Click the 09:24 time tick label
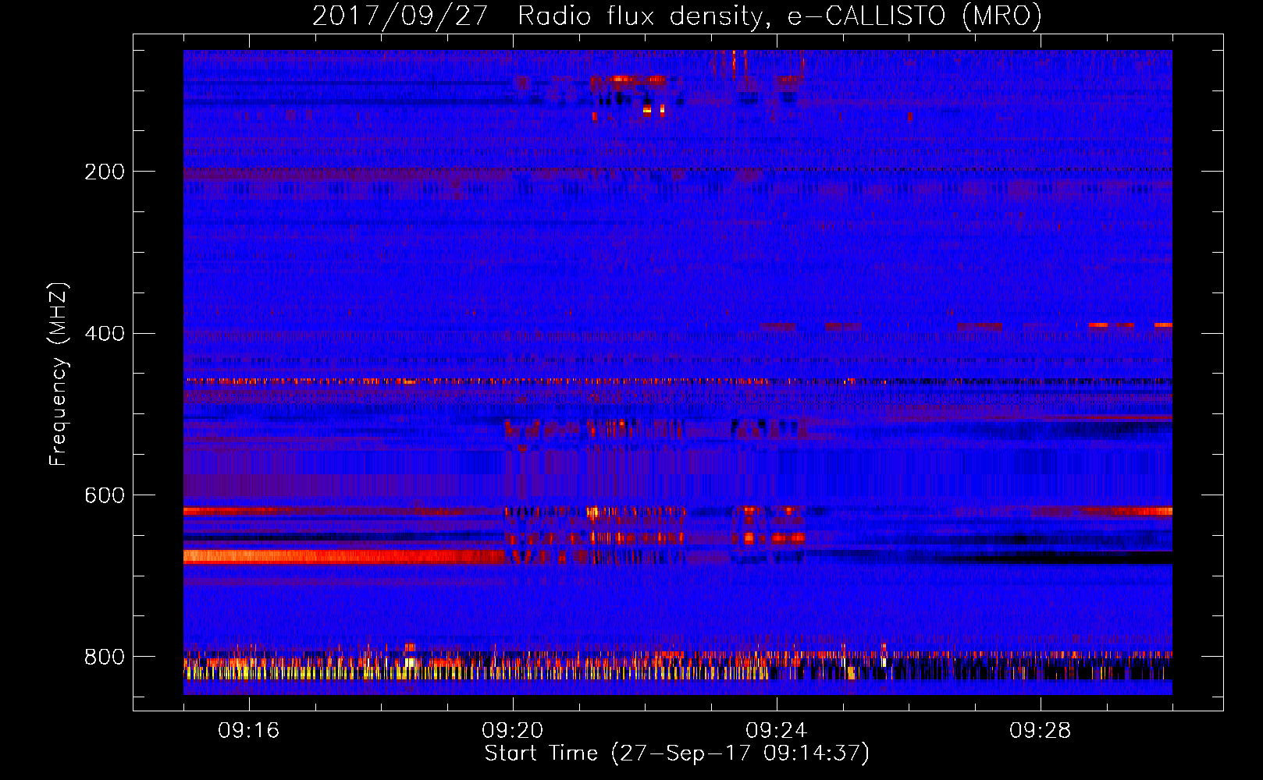This screenshot has height=780, width=1263. click(777, 731)
